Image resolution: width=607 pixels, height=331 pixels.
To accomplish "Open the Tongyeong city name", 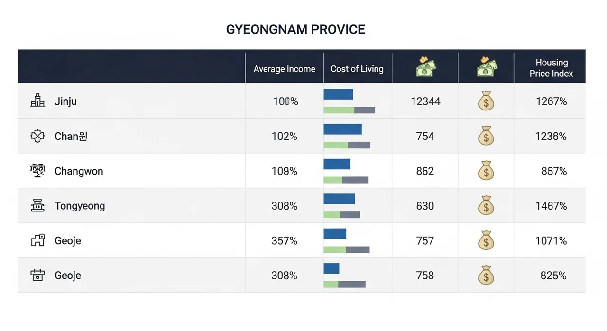I will (x=80, y=206).
